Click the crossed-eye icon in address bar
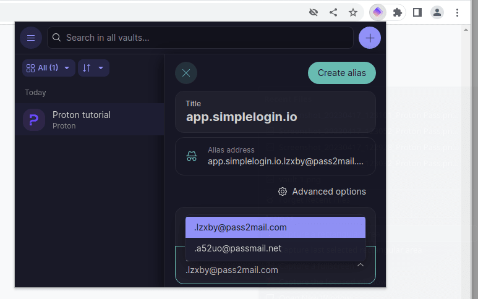The width and height of the screenshot is (478, 299). pyautogui.click(x=314, y=12)
